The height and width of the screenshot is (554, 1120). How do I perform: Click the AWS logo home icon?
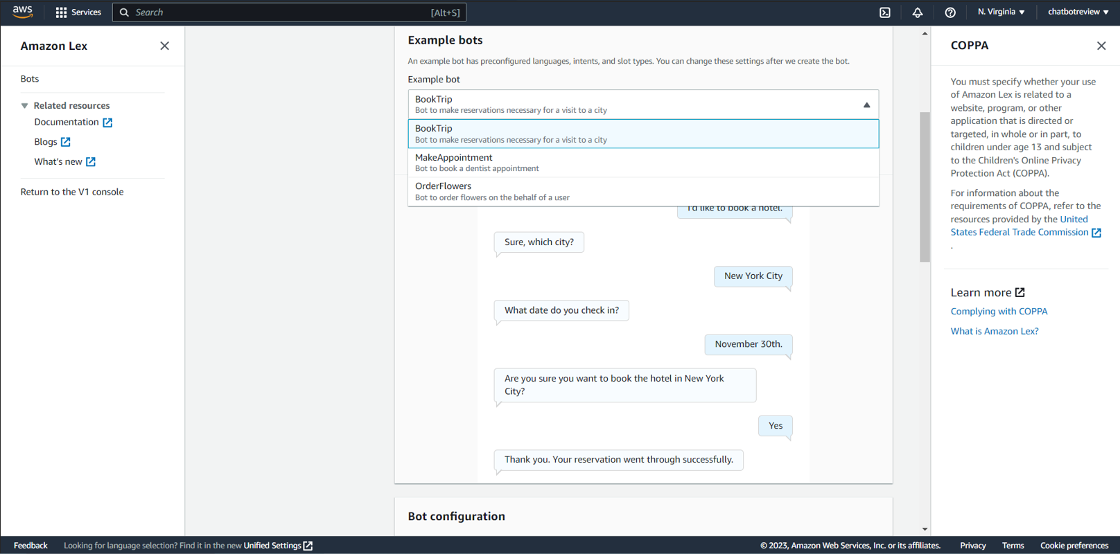(22, 12)
